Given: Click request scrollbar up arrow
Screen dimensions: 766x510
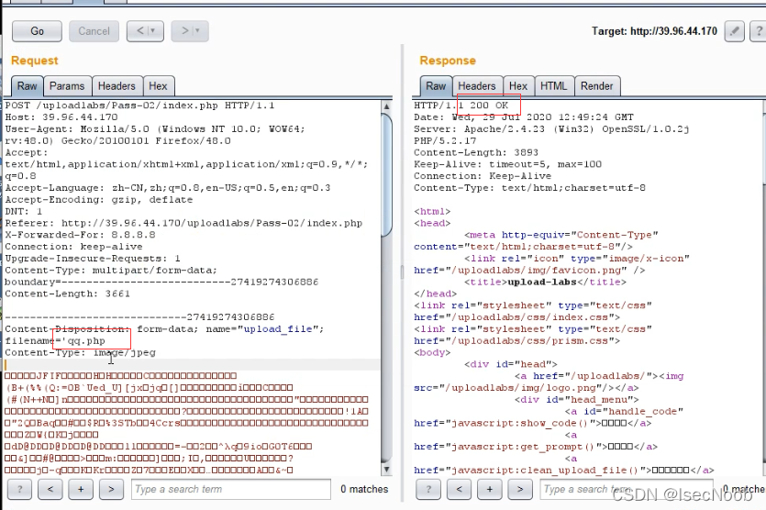Looking at the screenshot, I should click(x=386, y=106).
